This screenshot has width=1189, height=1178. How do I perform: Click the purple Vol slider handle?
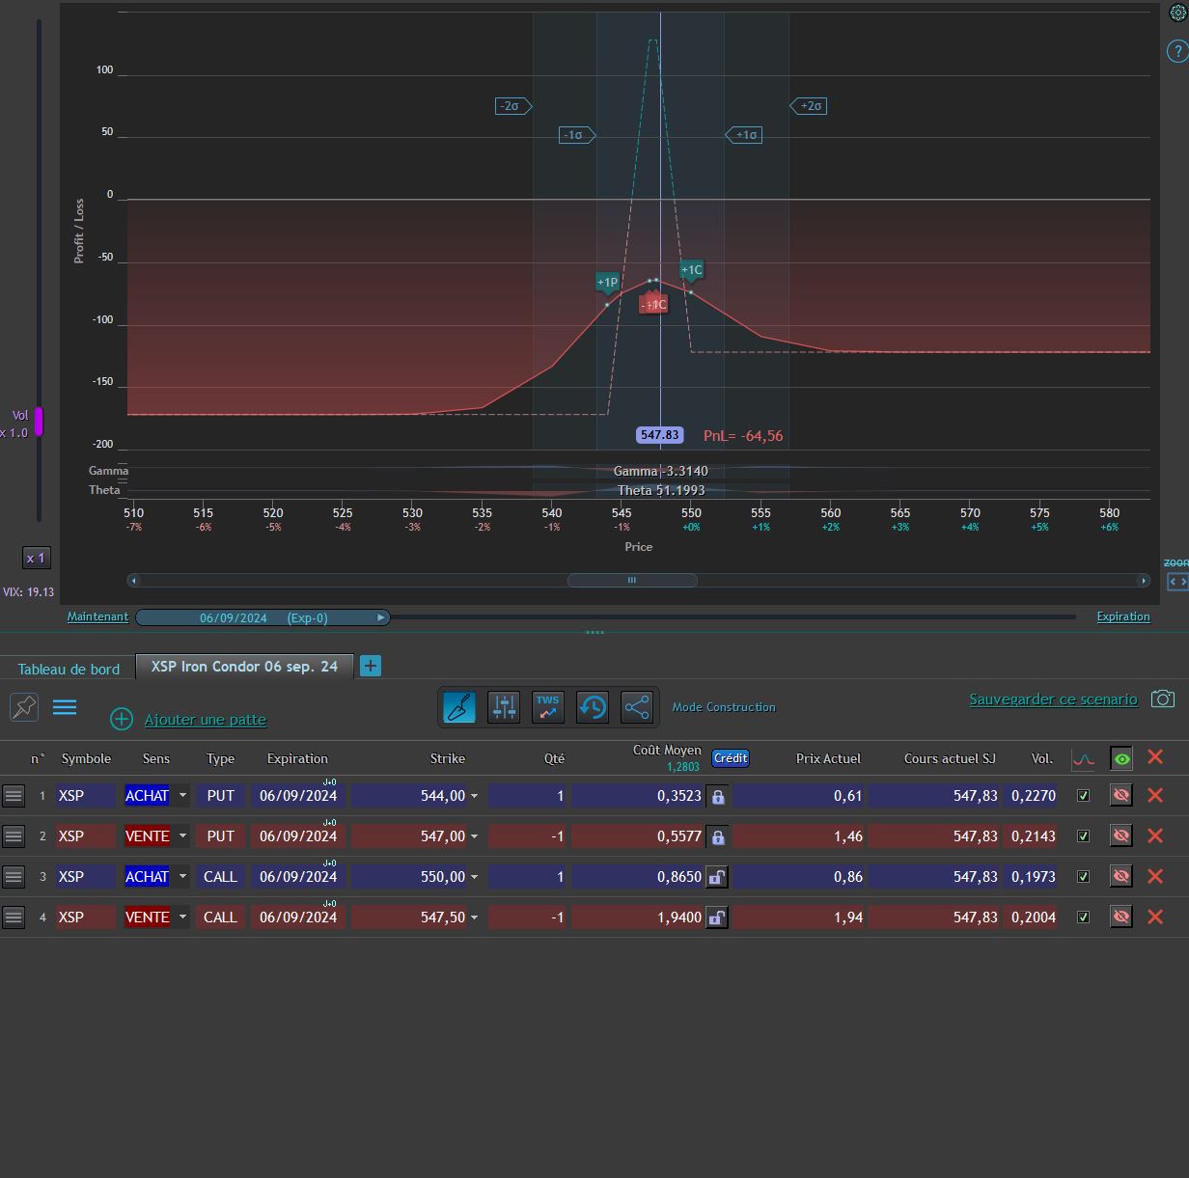[x=40, y=422]
